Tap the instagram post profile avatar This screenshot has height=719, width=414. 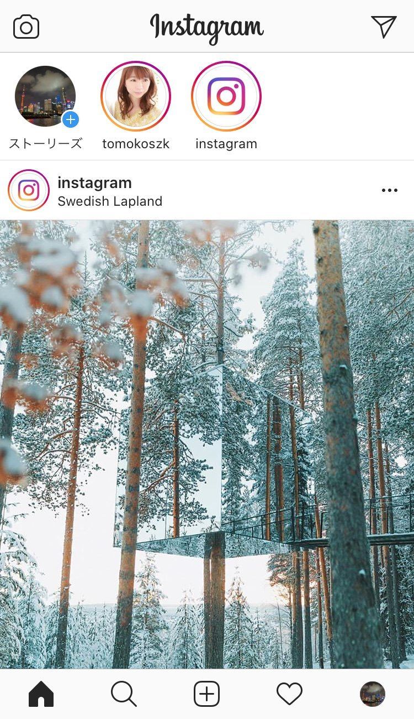tap(29, 190)
